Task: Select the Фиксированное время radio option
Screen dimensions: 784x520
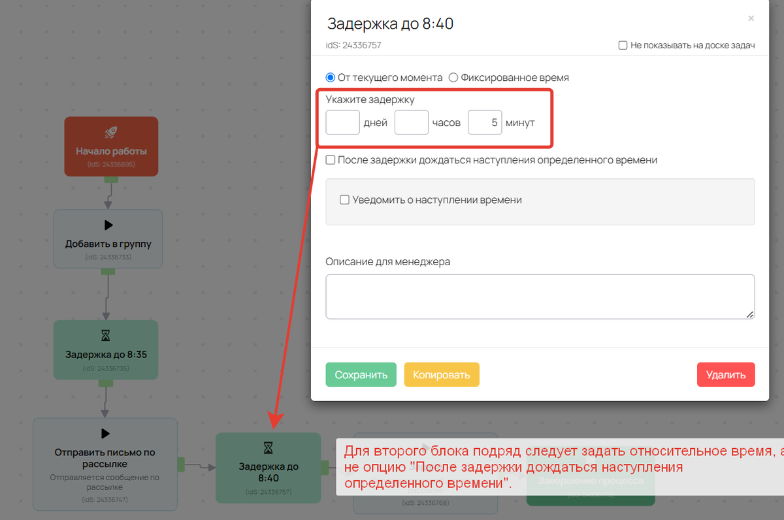Action: click(453, 77)
